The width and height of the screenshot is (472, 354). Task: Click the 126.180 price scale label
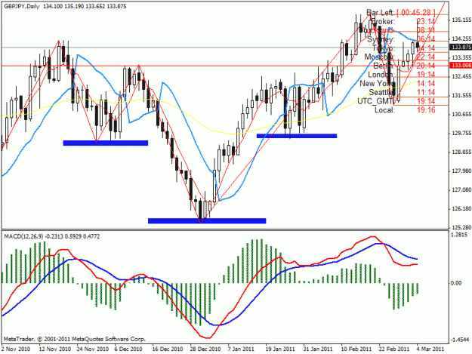pos(461,208)
